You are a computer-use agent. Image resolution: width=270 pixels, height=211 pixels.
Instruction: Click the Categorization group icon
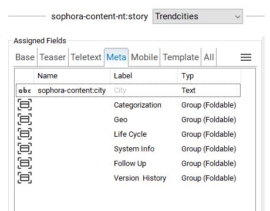pos(25,105)
